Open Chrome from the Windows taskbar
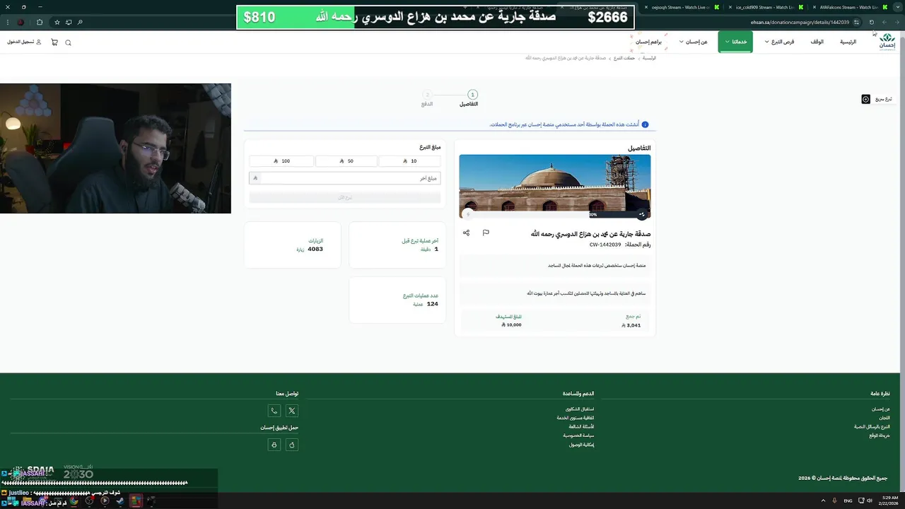Screen dimensions: 905x509 click(x=74, y=501)
